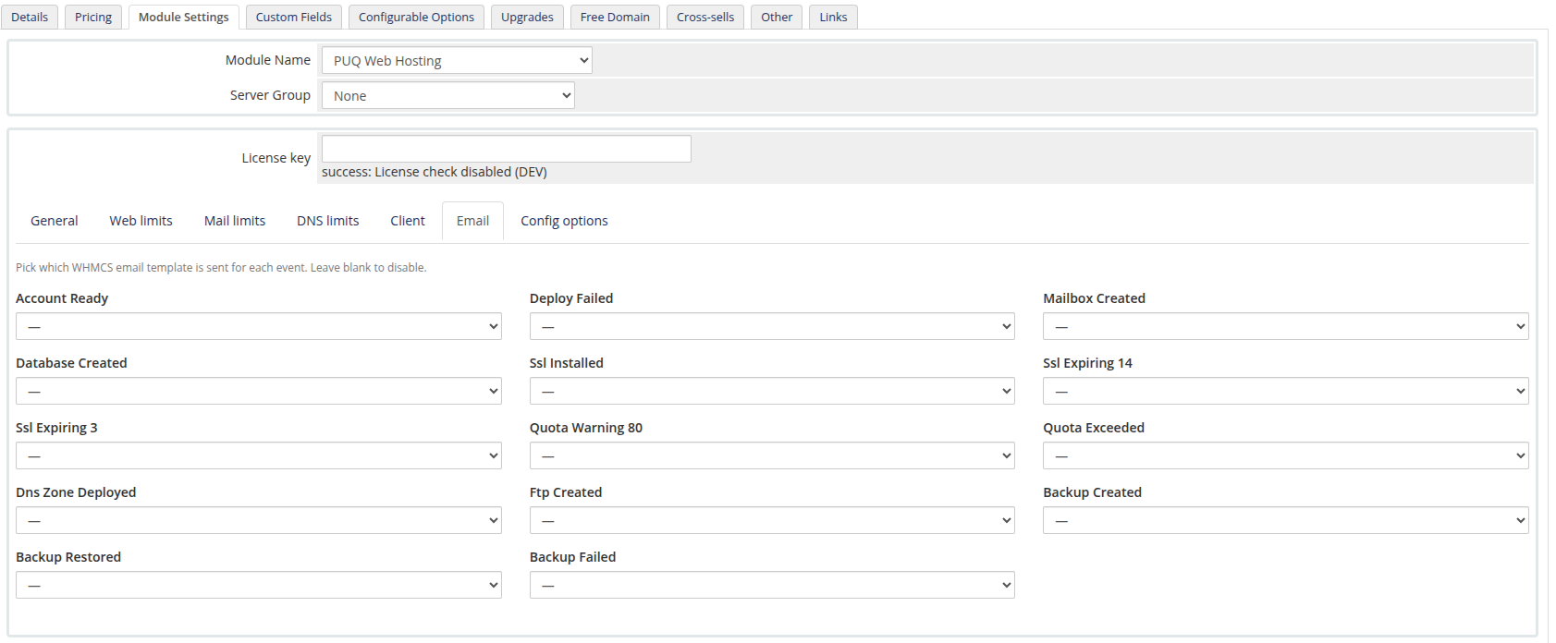Open the Web limits sub-tab
The height and width of the screenshot is (643, 1556).
coord(141,221)
